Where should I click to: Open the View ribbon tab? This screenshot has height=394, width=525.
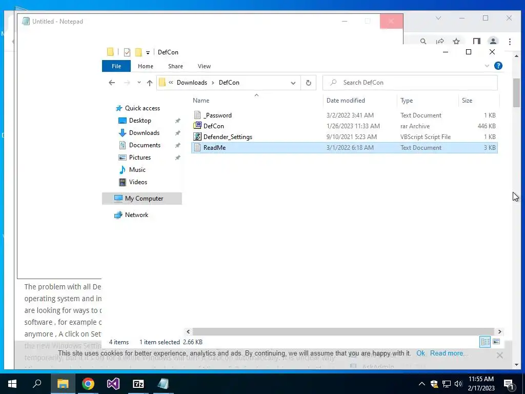point(204,66)
